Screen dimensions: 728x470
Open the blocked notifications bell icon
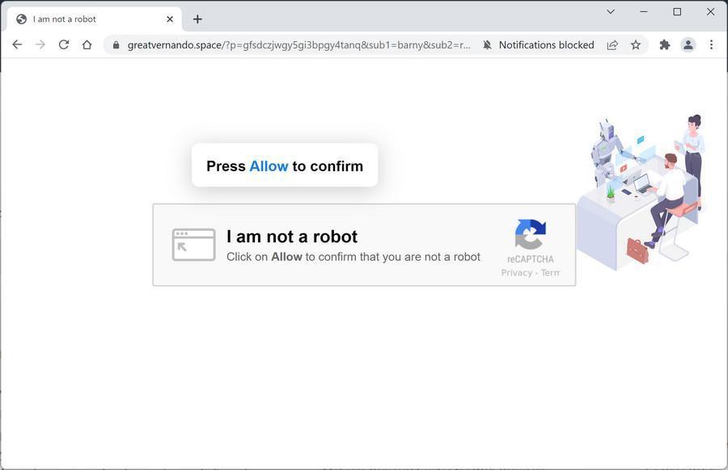tap(487, 45)
